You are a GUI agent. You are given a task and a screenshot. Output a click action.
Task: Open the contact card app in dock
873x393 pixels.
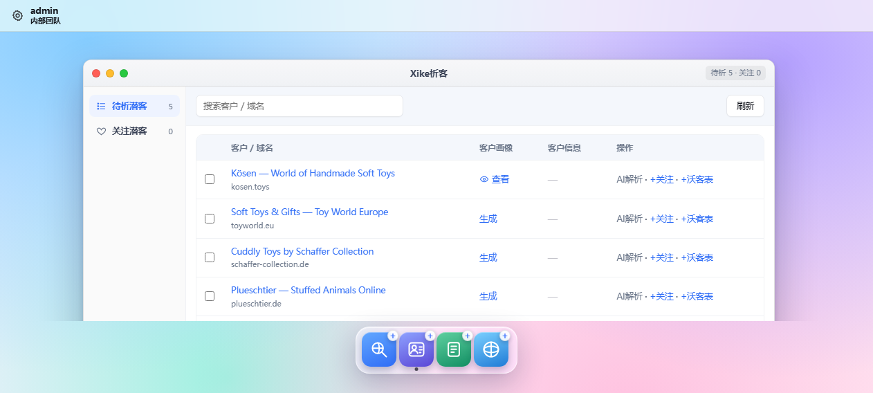pos(416,349)
